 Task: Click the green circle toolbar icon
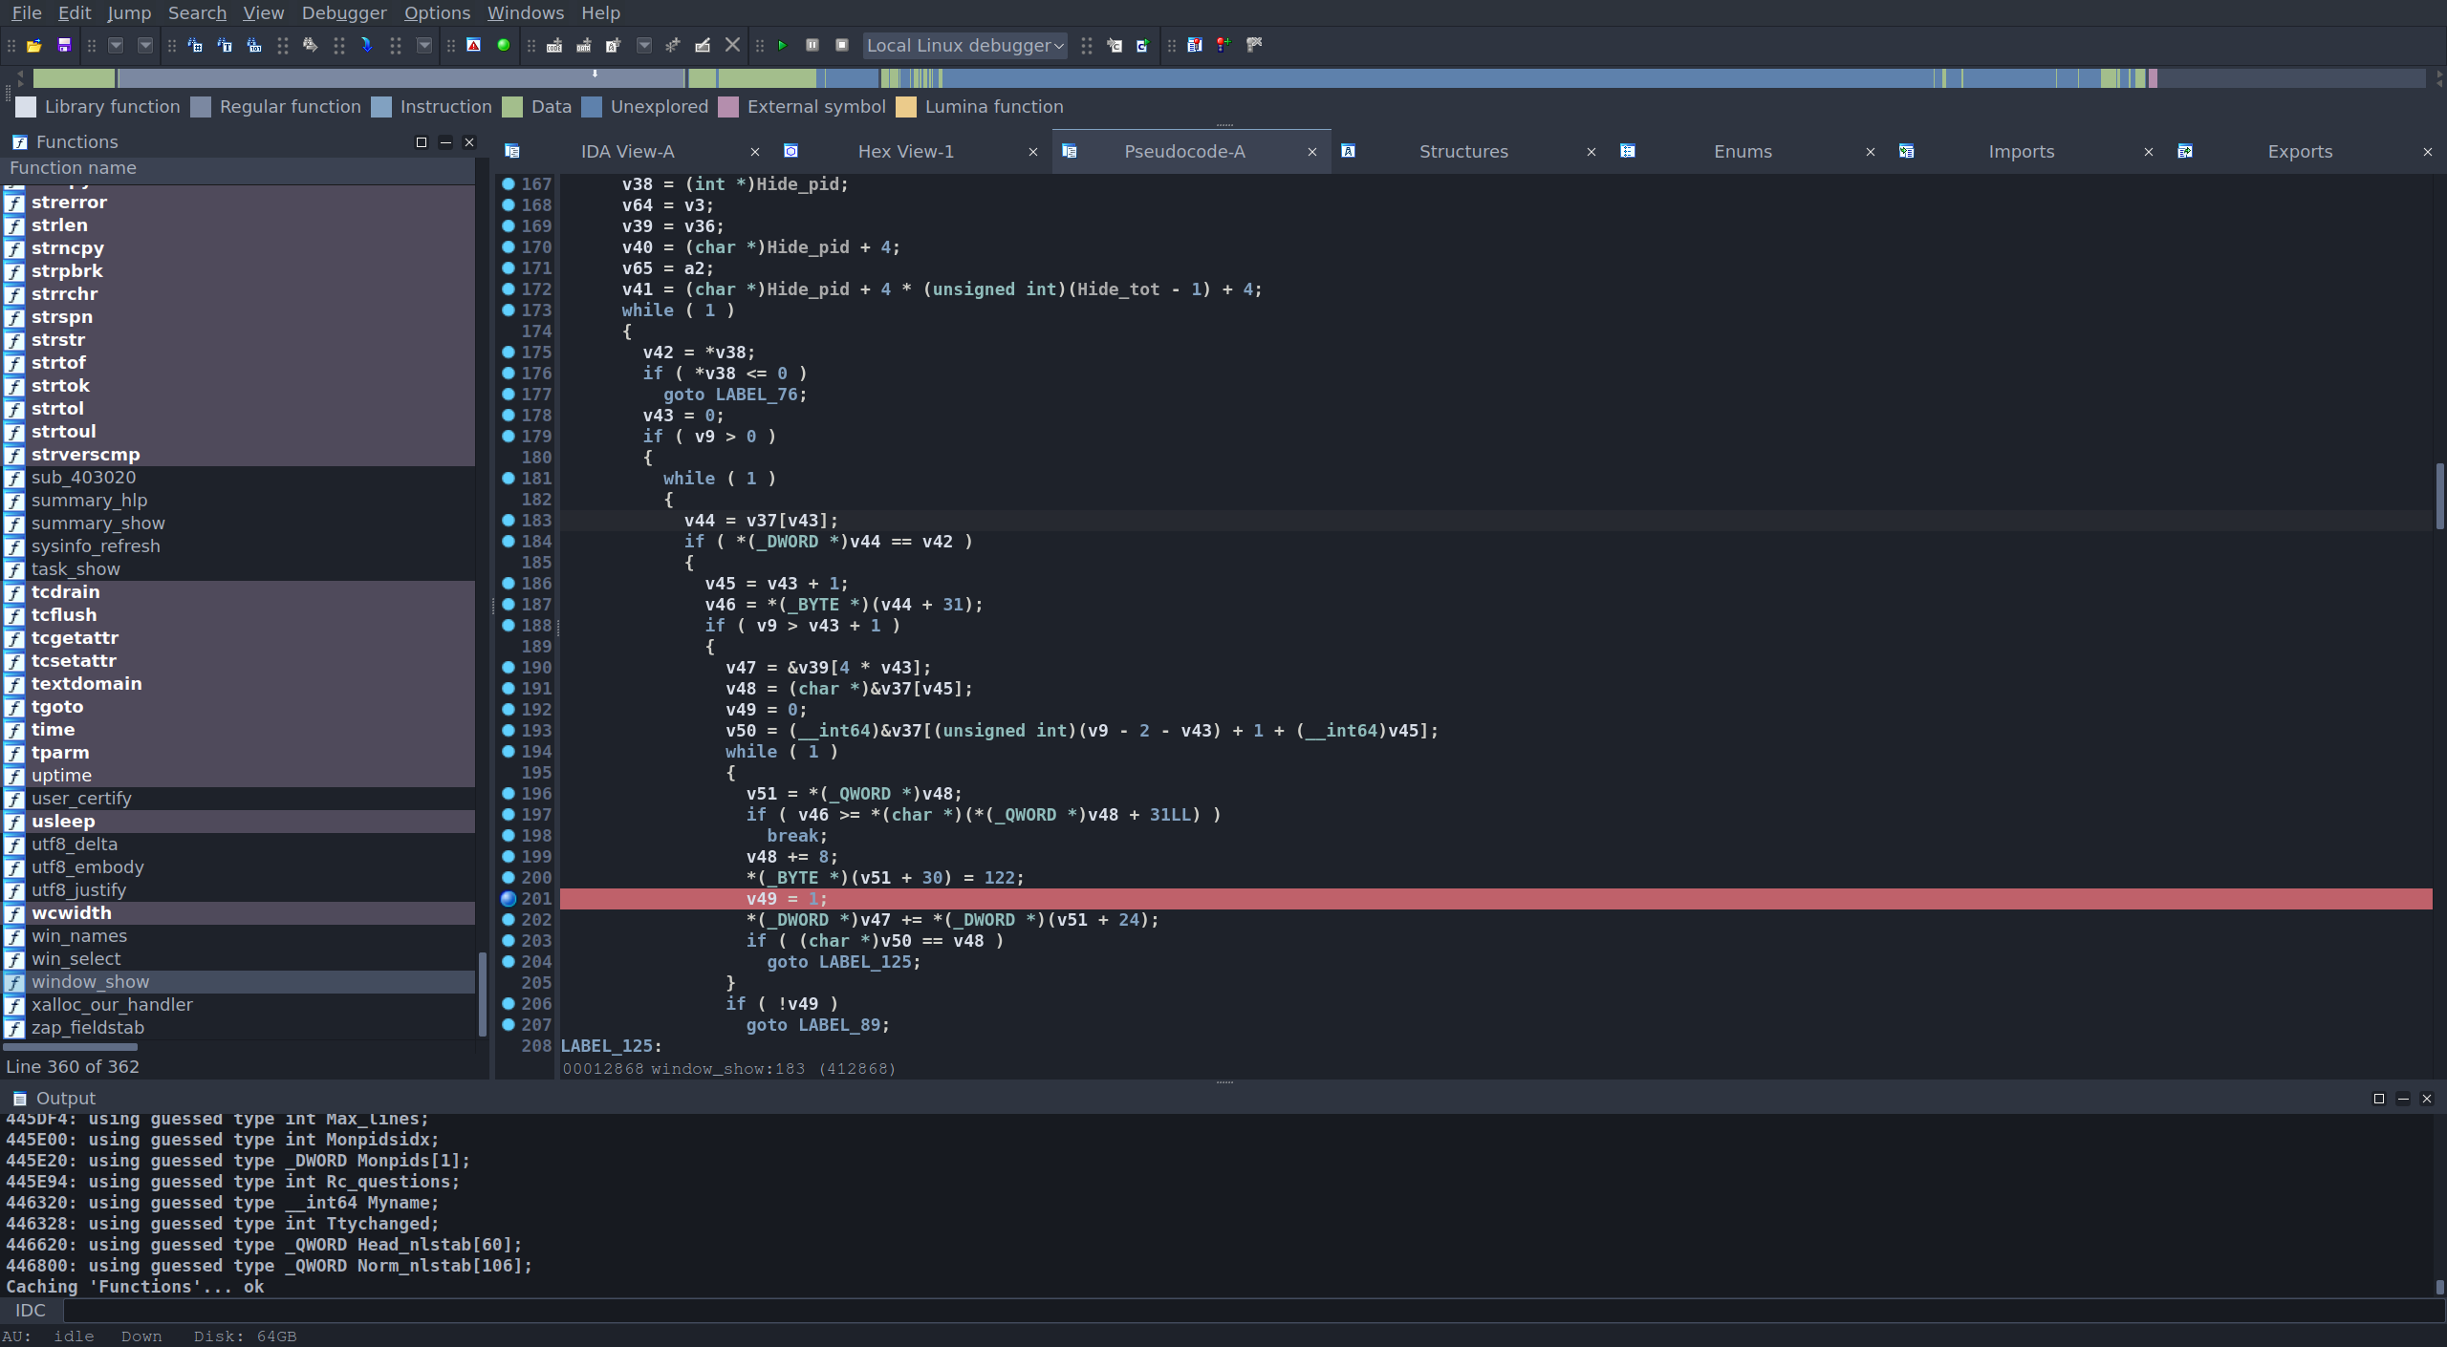point(503,45)
